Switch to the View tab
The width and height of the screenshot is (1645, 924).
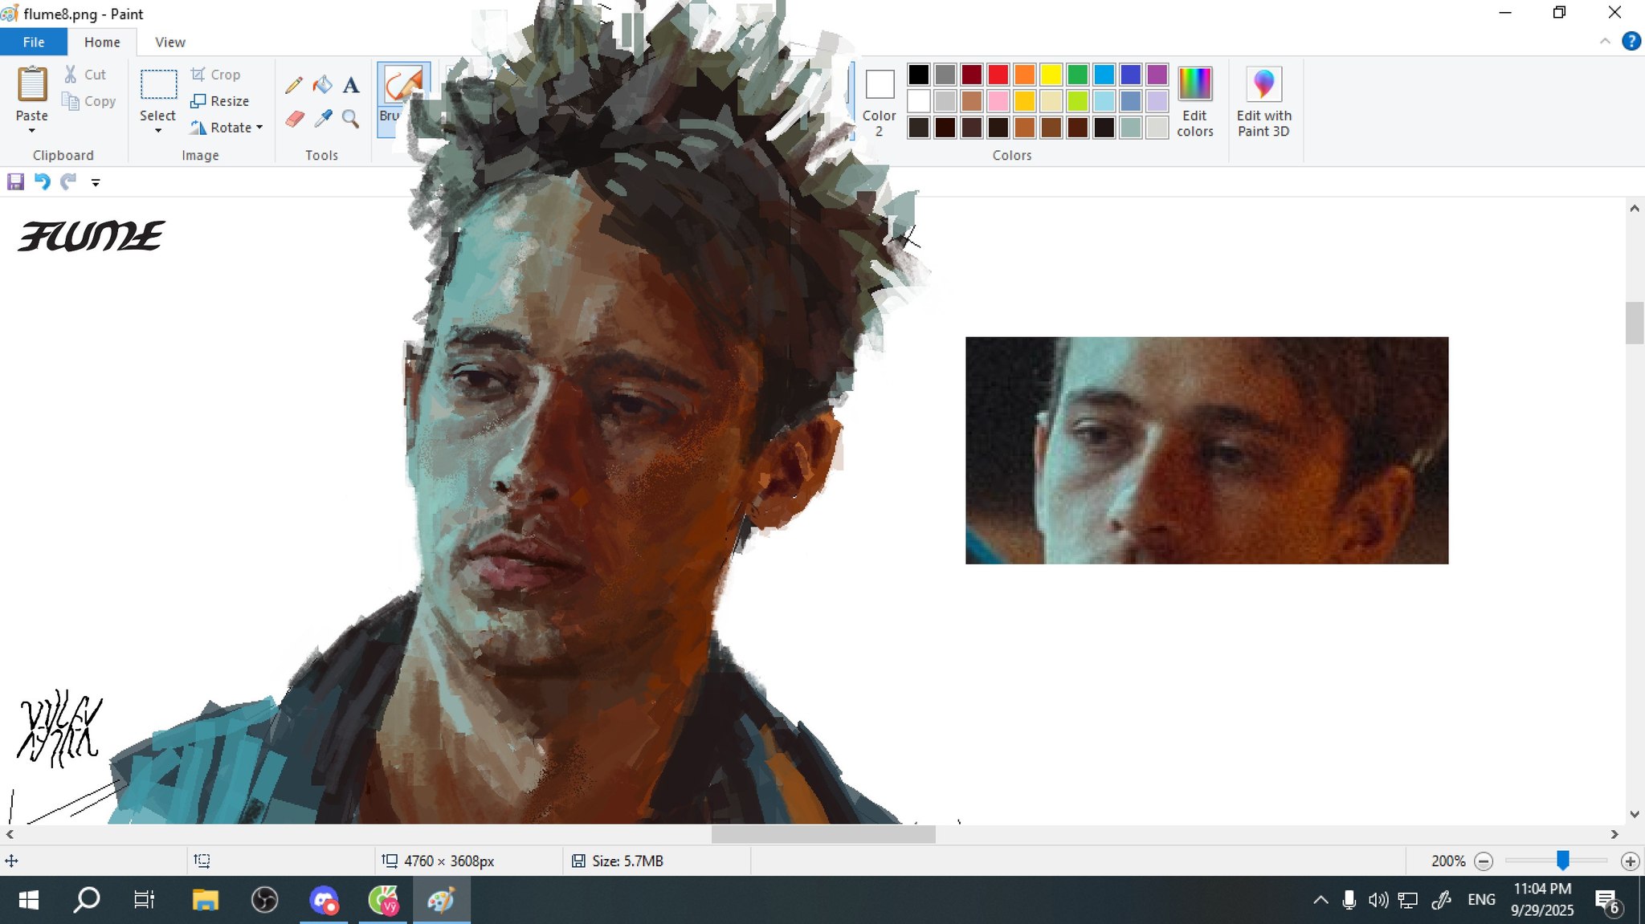[x=169, y=42]
